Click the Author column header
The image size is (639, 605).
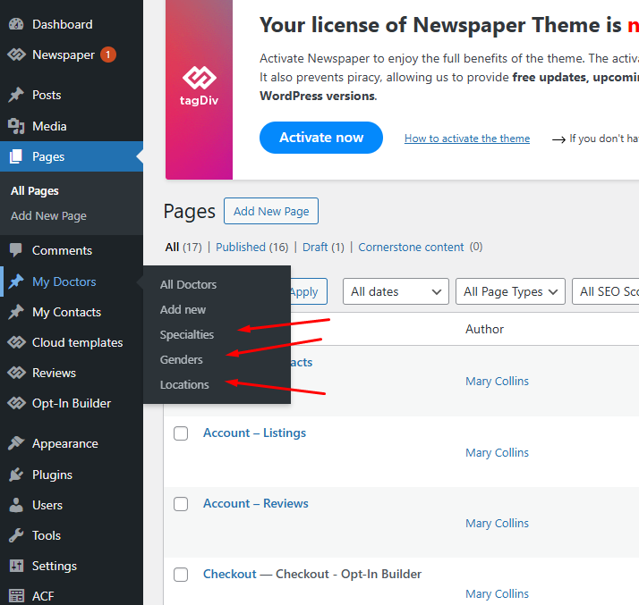pyautogui.click(x=484, y=329)
